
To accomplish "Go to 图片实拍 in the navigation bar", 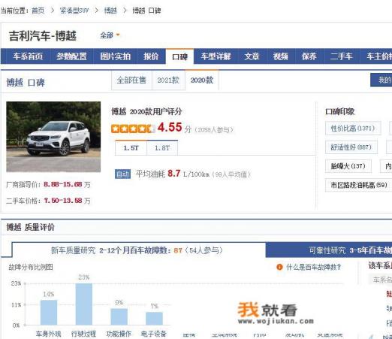I will pos(115,56).
